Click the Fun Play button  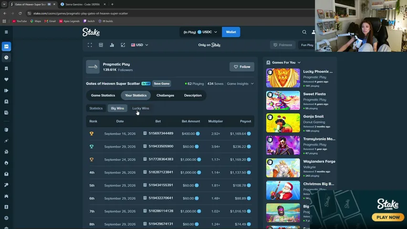click(307, 45)
